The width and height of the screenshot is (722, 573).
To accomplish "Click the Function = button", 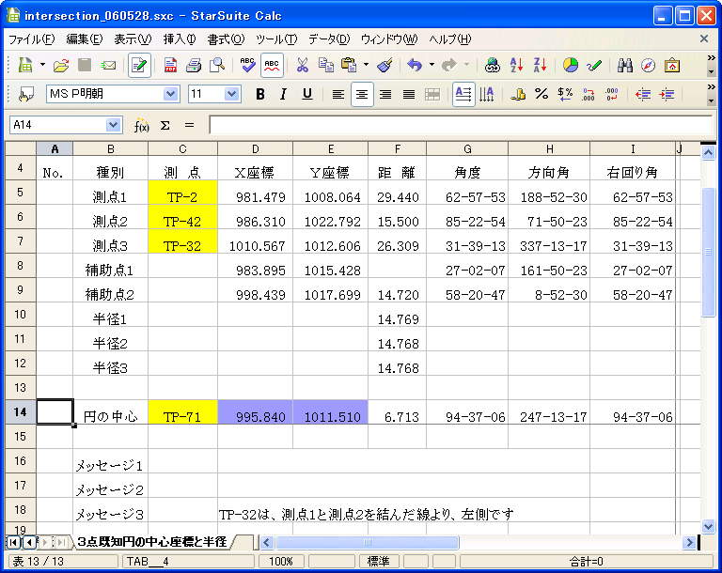I will pos(189,125).
